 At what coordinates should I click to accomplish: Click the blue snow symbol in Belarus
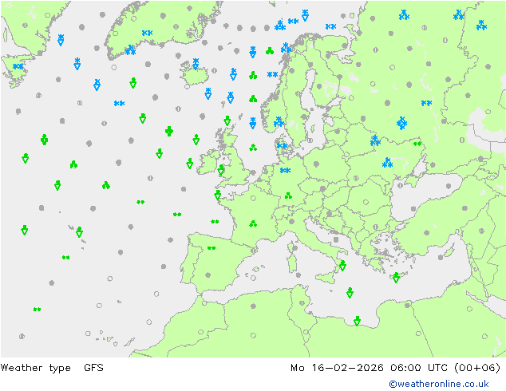tap(375, 140)
